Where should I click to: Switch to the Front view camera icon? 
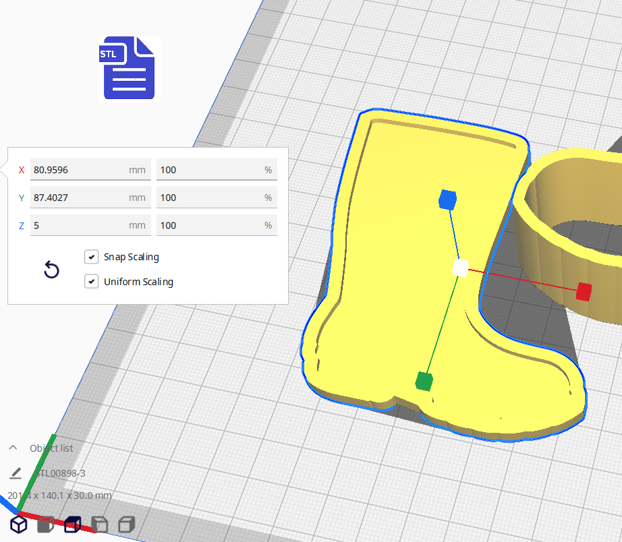click(x=45, y=524)
